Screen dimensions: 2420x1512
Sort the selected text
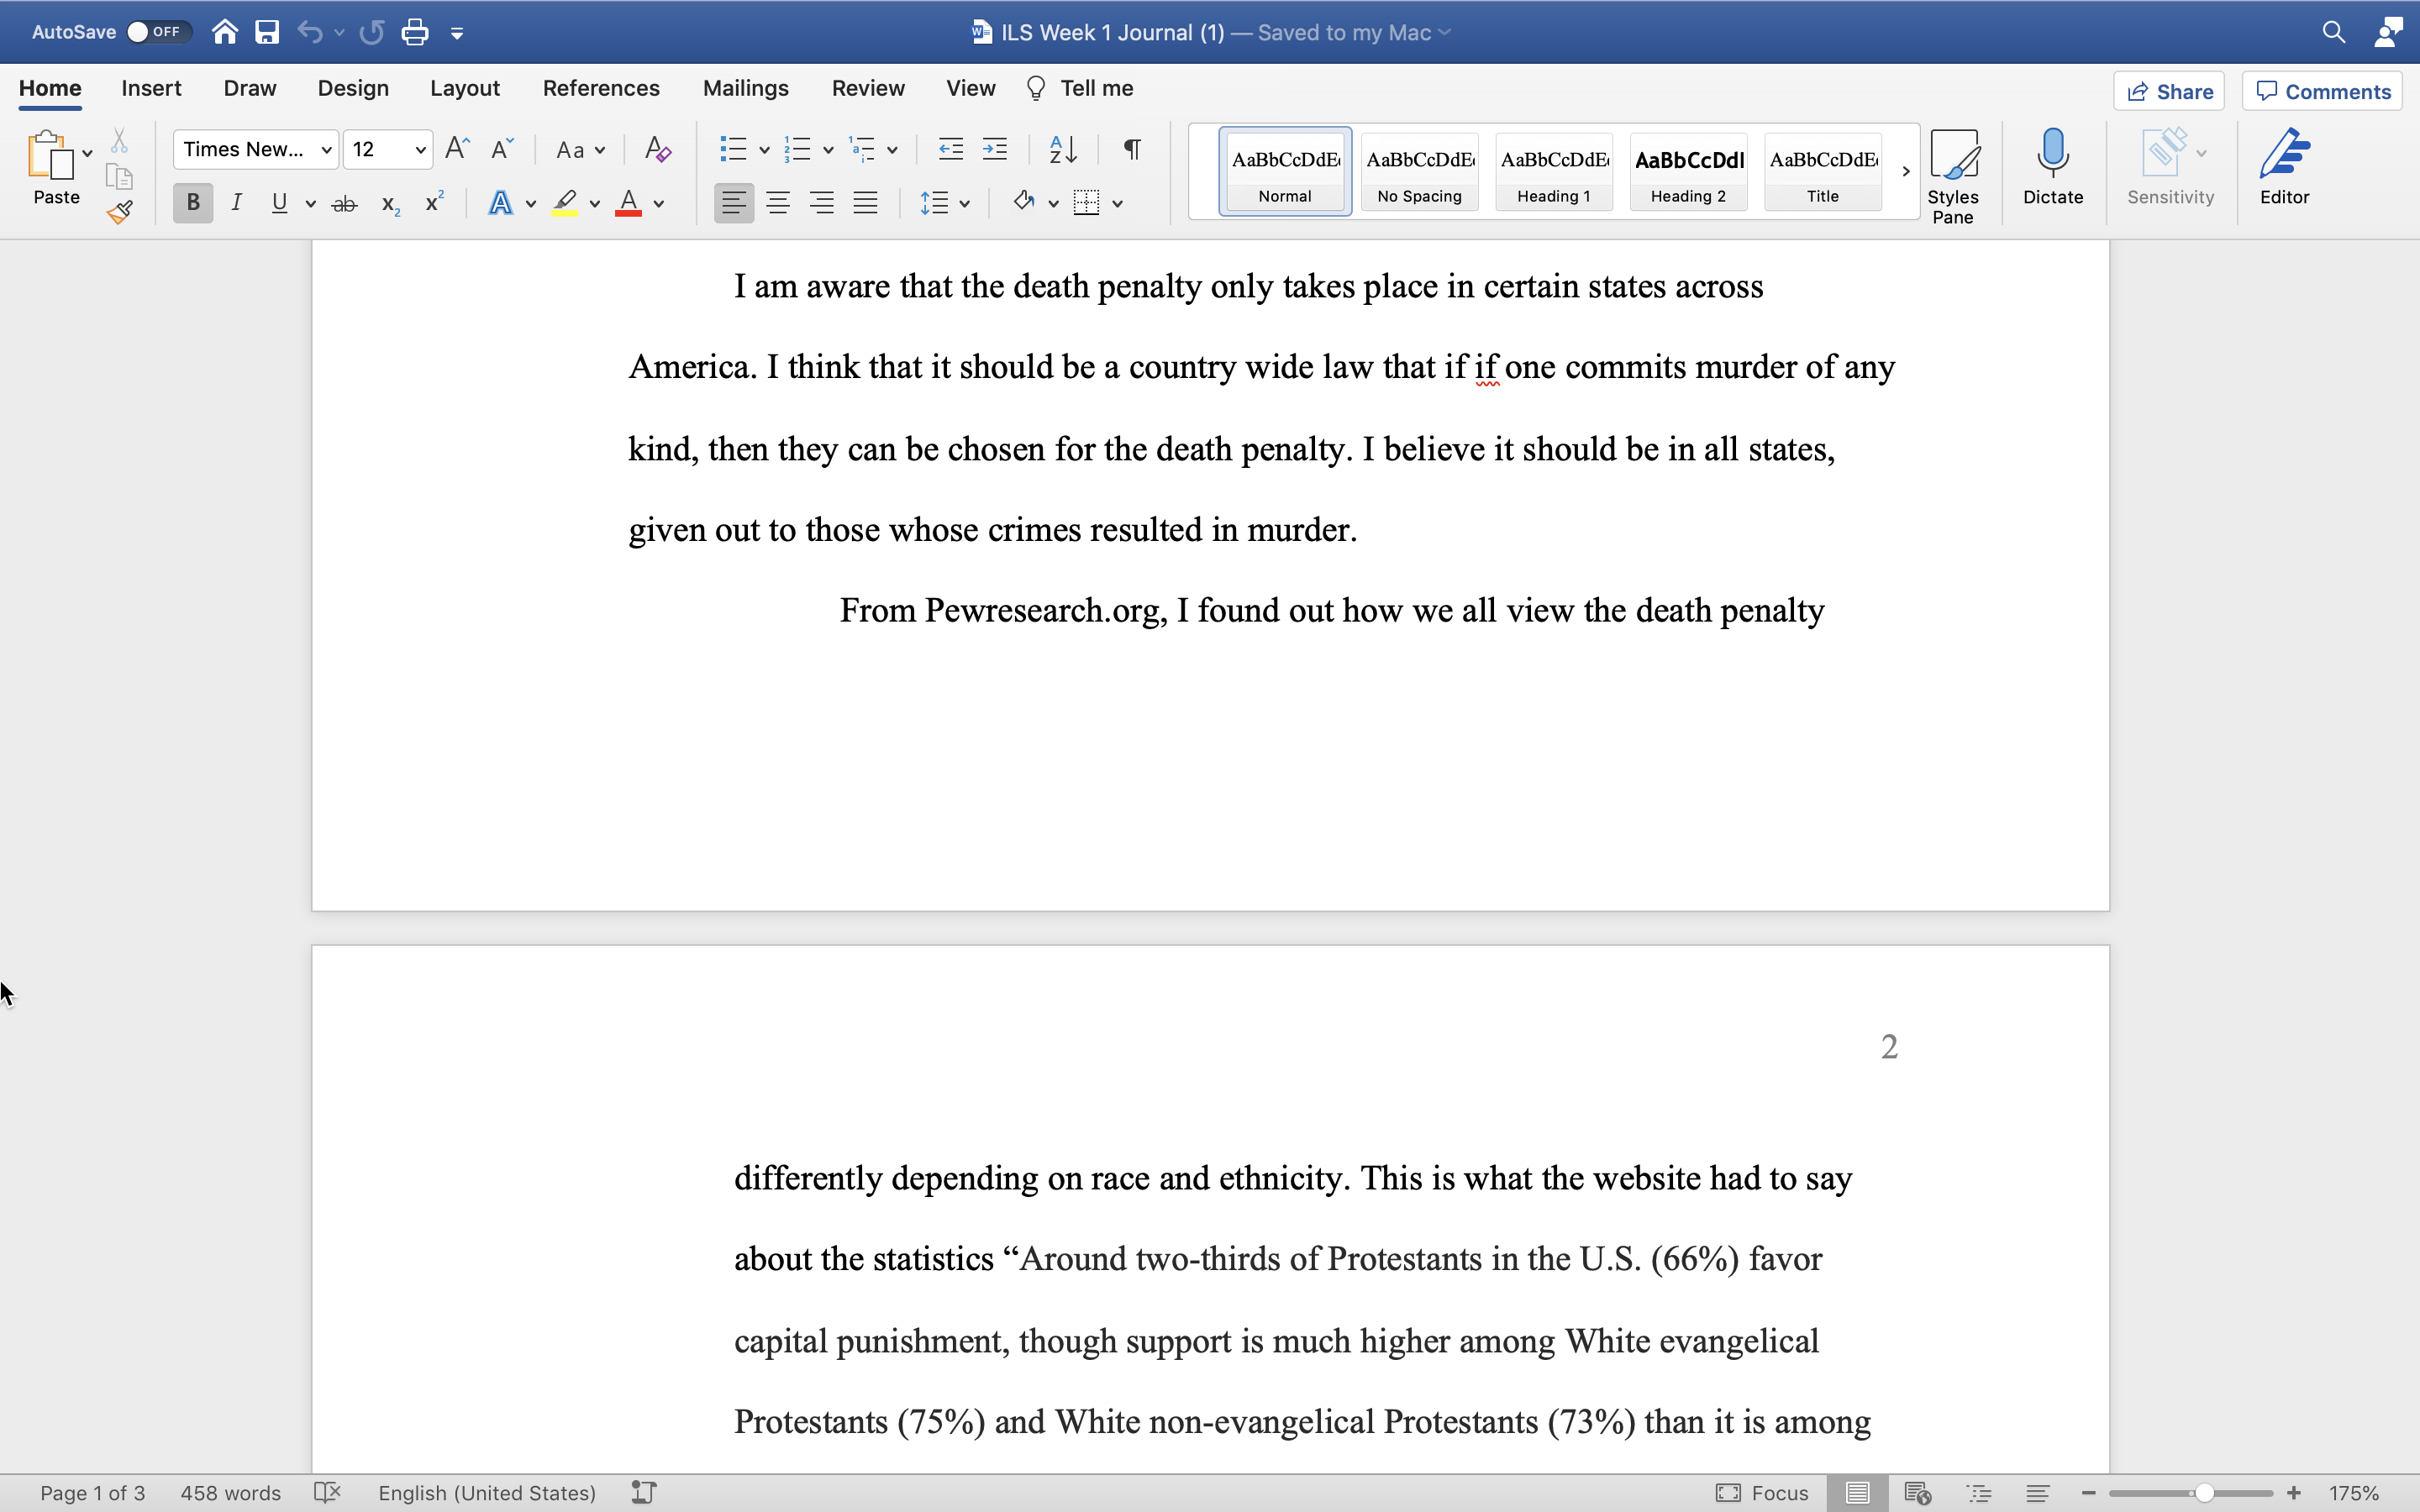1063,148
